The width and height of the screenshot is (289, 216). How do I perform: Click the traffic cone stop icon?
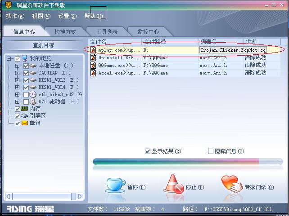(174, 184)
